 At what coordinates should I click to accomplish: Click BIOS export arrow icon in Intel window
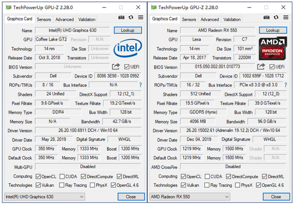coord(116,67)
